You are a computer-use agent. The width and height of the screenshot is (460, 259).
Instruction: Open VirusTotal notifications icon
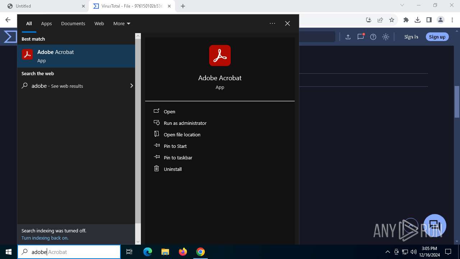pyautogui.click(x=361, y=37)
